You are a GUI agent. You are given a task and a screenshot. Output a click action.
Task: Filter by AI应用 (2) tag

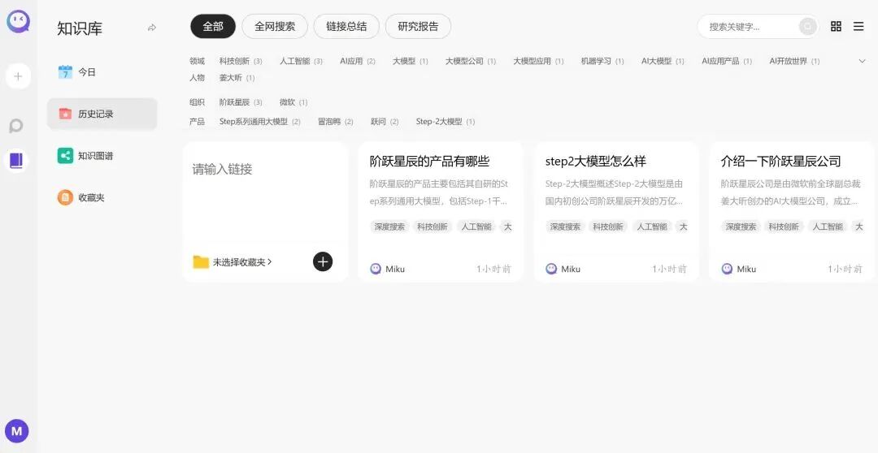(x=357, y=61)
